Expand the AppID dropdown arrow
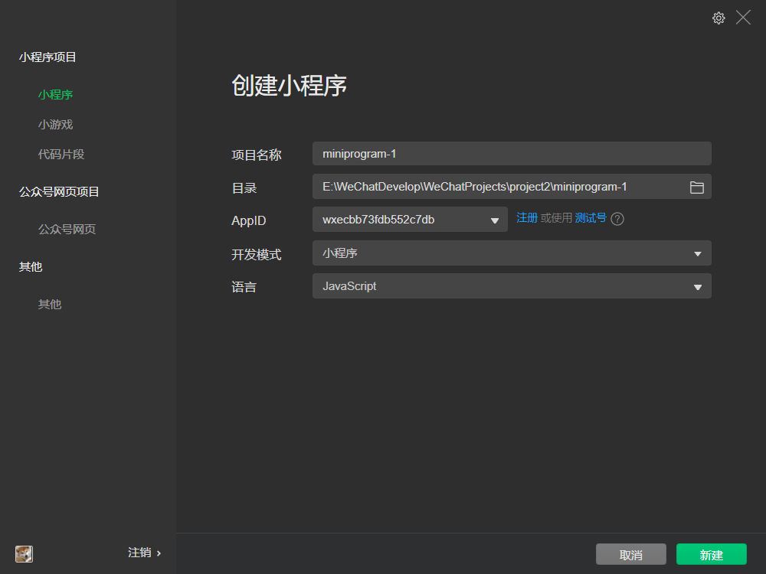The height and width of the screenshot is (574, 766). point(495,221)
